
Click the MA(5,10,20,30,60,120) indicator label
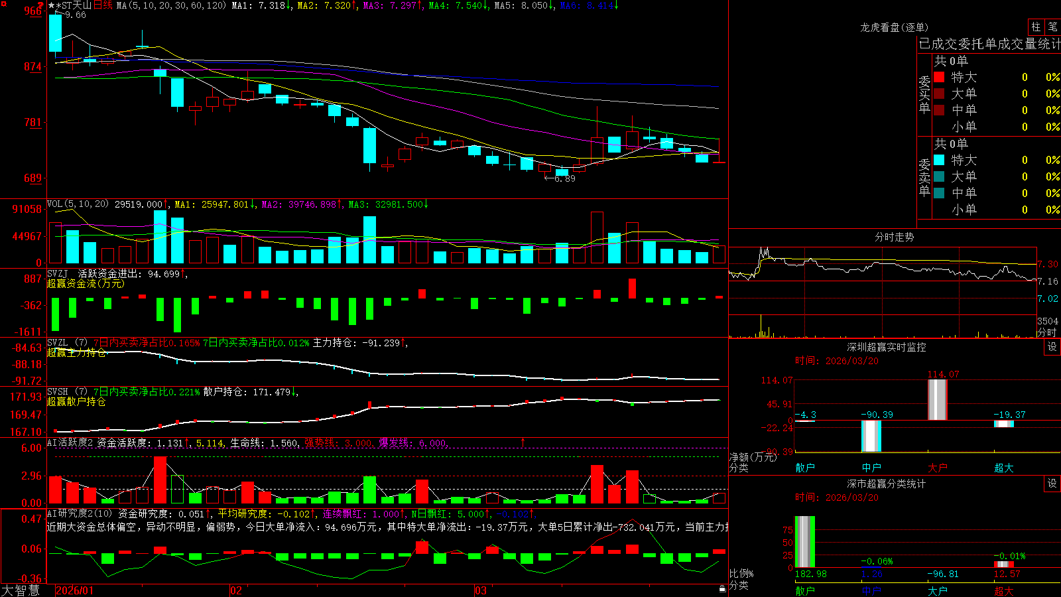171,5
